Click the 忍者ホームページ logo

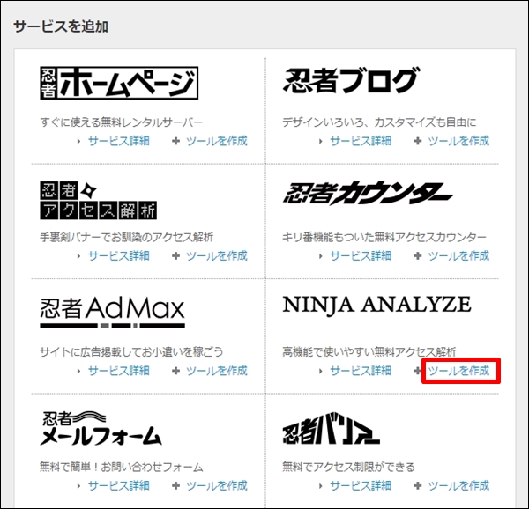point(119,83)
